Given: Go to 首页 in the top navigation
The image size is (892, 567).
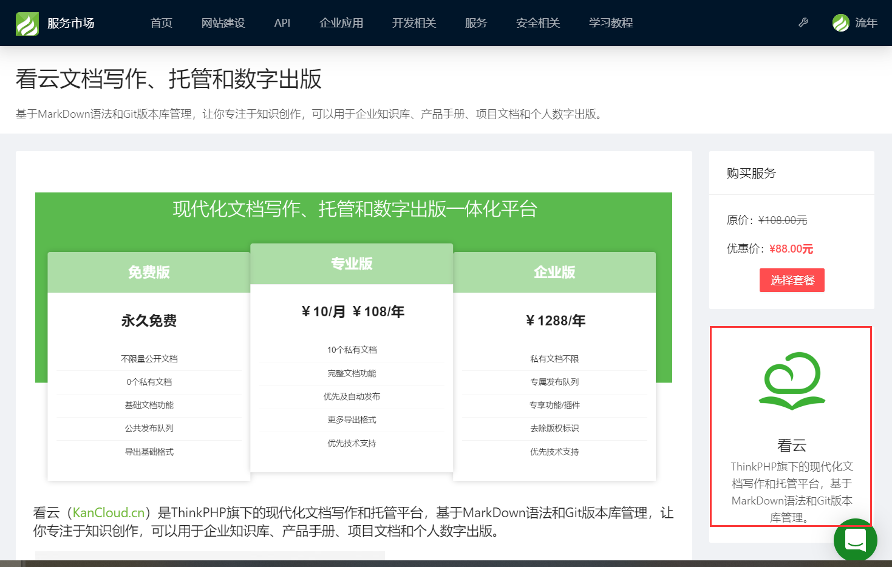Looking at the screenshot, I should [x=162, y=23].
